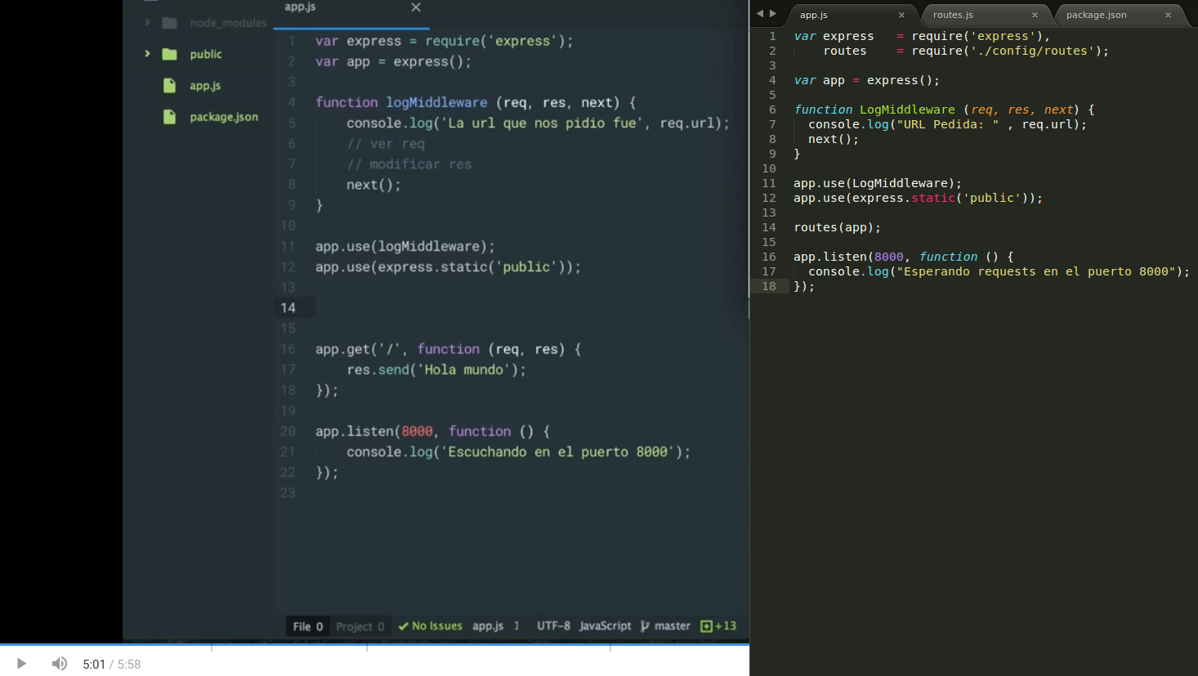Select public folder label in tree
The width and height of the screenshot is (1198, 676).
click(206, 54)
